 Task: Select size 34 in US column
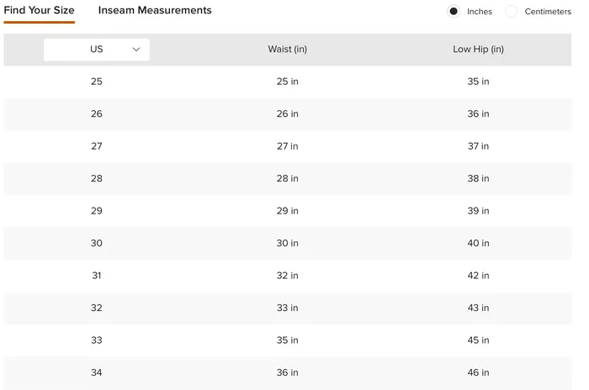(x=97, y=372)
